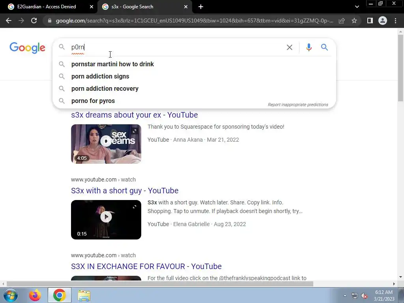This screenshot has width=404, height=303.
Task: Click the vertical scrollbar thumb
Action: [x=400, y=68]
